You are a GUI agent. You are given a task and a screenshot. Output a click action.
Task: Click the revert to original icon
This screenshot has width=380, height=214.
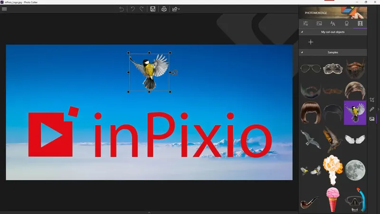pyautogui.click(x=122, y=9)
